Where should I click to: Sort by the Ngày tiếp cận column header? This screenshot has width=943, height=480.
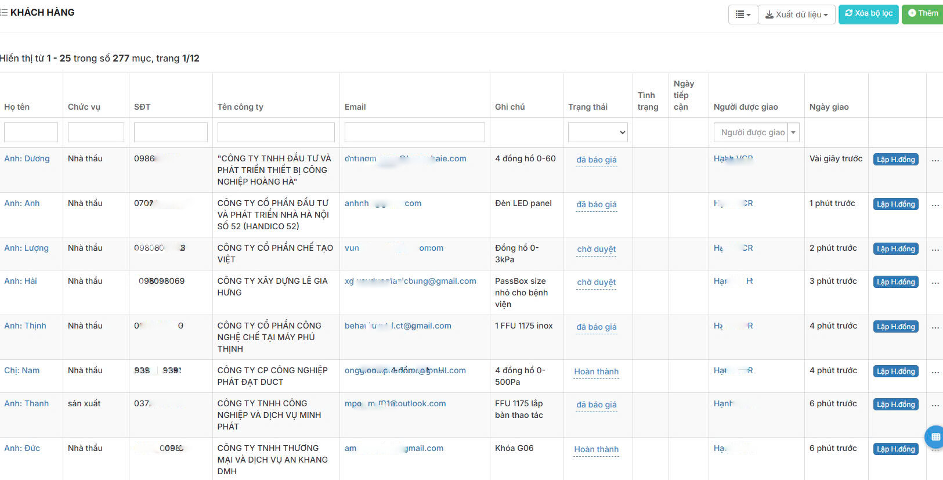[x=684, y=95]
